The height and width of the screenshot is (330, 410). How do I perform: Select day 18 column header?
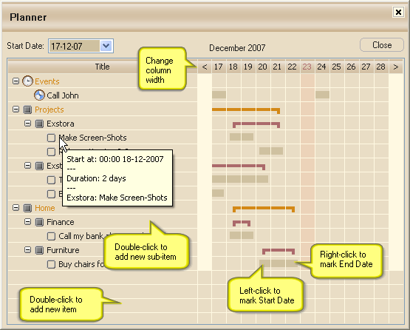click(x=233, y=67)
